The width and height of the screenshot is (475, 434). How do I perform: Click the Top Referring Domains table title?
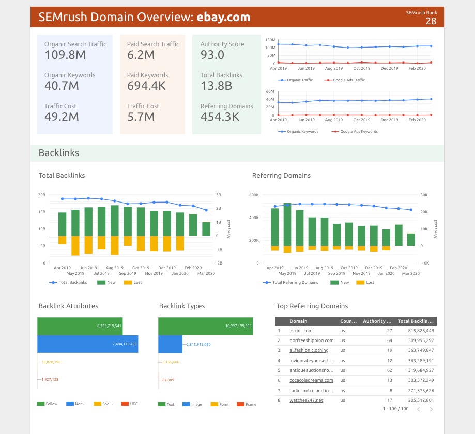coord(312,306)
